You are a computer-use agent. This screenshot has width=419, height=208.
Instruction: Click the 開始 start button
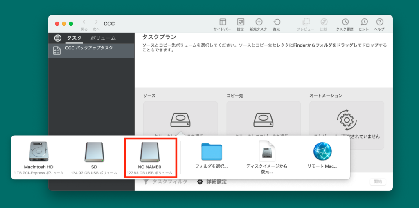378,182
